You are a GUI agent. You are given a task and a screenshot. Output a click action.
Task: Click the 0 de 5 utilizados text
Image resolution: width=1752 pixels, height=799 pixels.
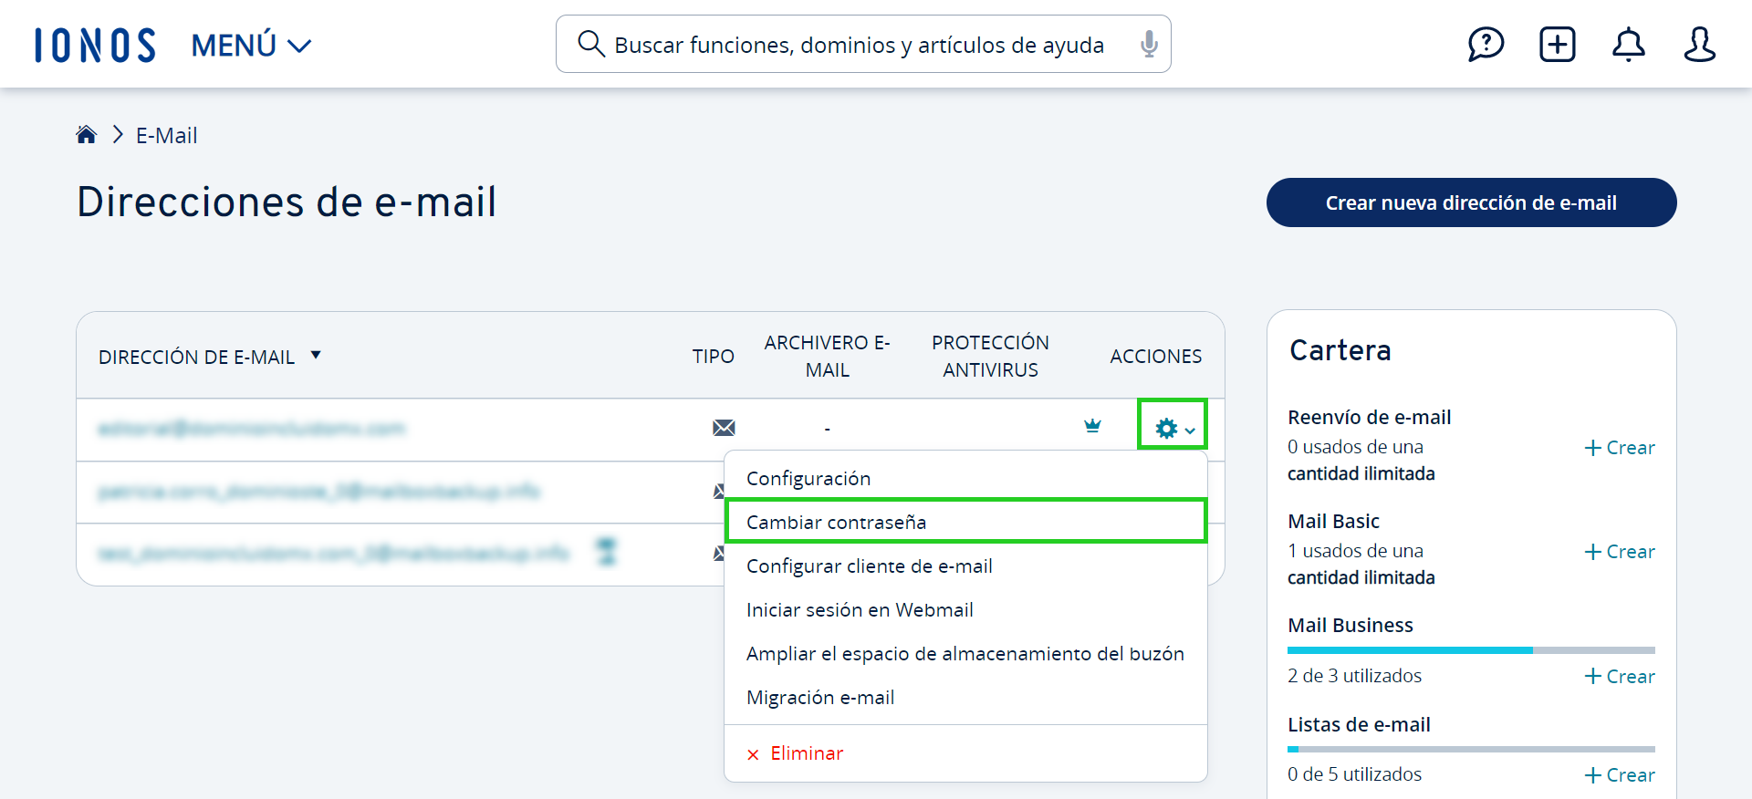(x=1354, y=774)
